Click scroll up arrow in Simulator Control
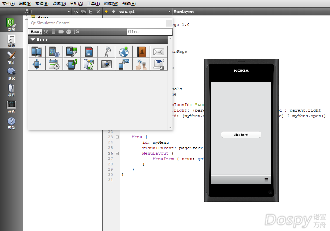330x231 pixels. [170, 38]
